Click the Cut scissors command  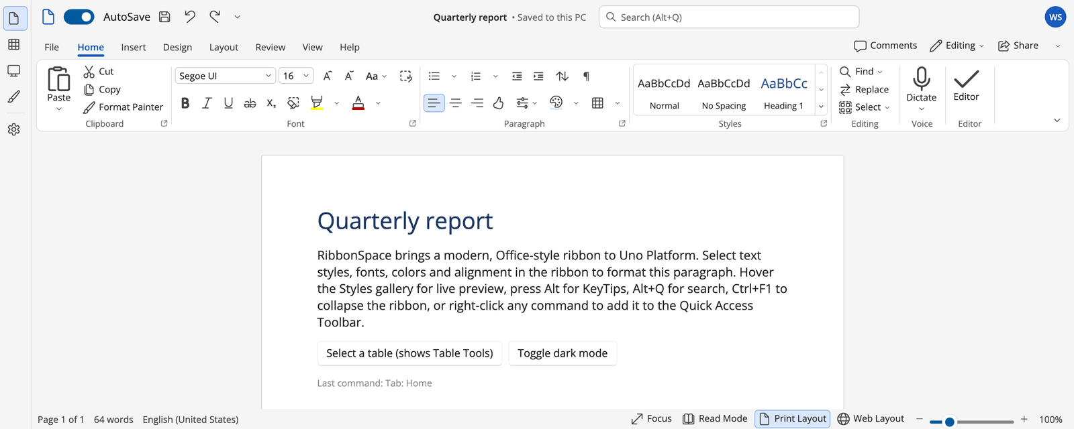point(99,72)
